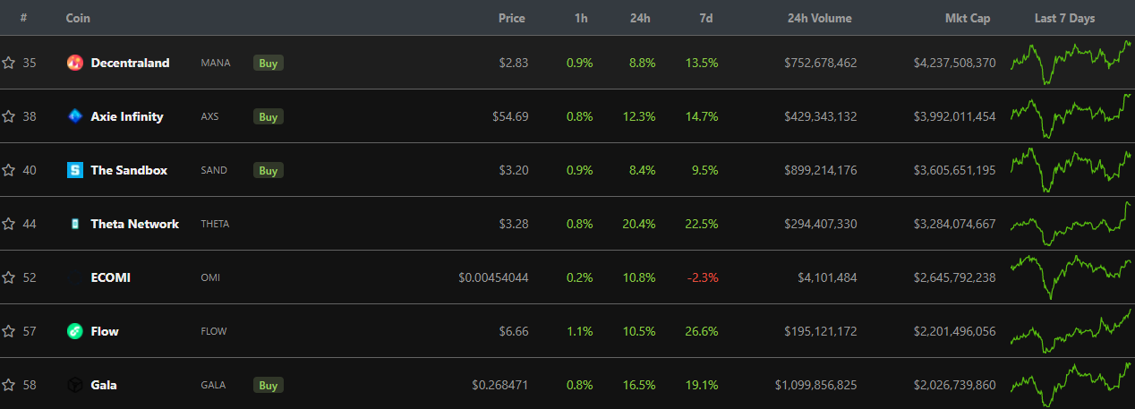Star Decentraland as a favorite
The image size is (1135, 409).
pyautogui.click(x=9, y=63)
